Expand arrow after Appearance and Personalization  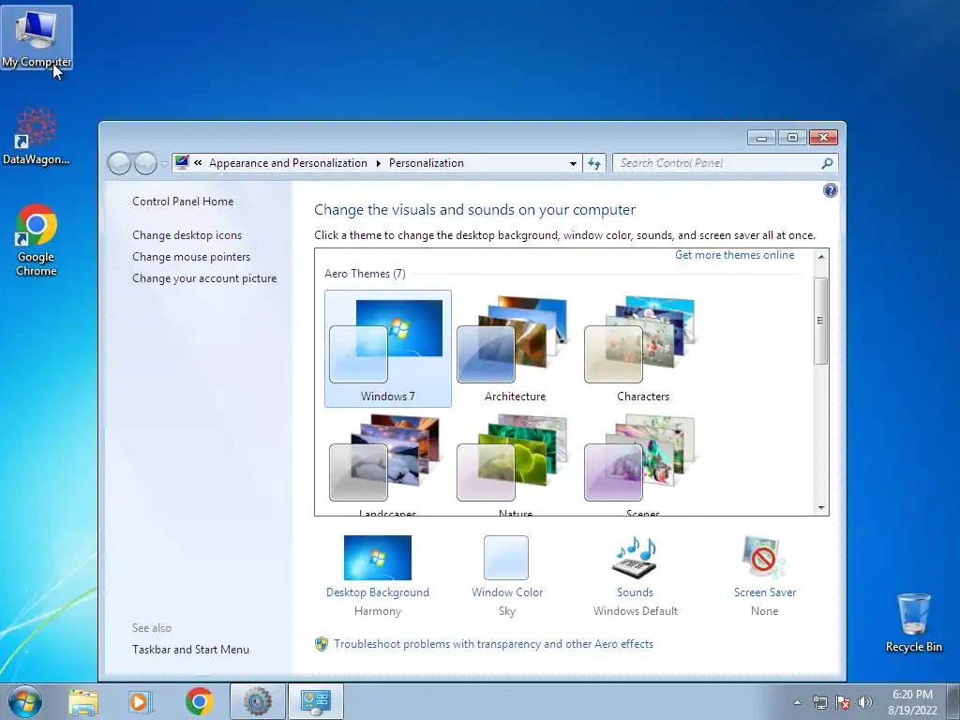[x=378, y=163]
